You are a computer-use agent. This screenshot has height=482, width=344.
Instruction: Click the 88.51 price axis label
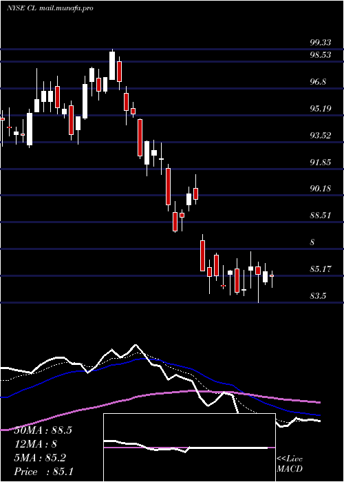pyautogui.click(x=321, y=215)
